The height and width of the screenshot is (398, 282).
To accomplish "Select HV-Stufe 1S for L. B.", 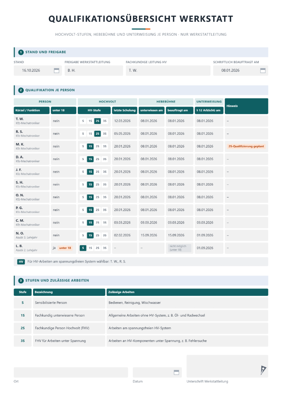I will coord(90,248).
